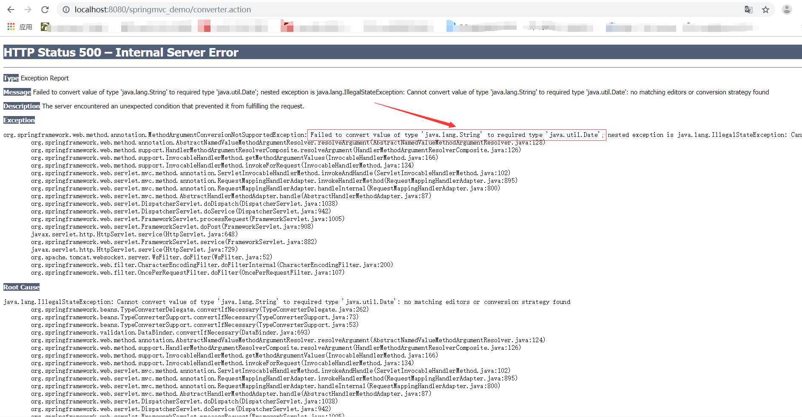
Task: Click the FrameworkServlet.java:882 service stack line
Action: click(x=174, y=242)
